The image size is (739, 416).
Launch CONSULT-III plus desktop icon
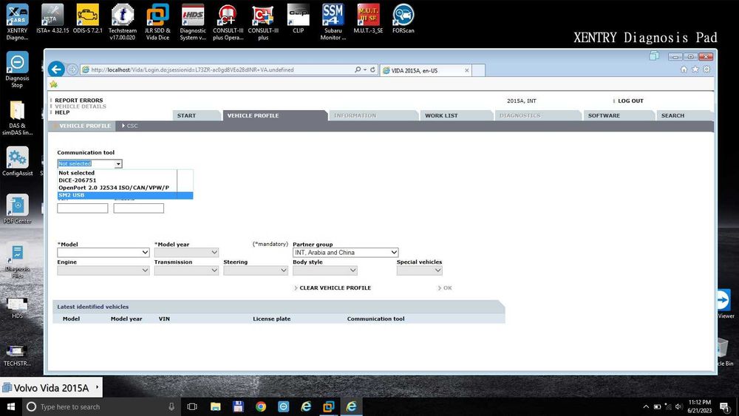(263, 22)
